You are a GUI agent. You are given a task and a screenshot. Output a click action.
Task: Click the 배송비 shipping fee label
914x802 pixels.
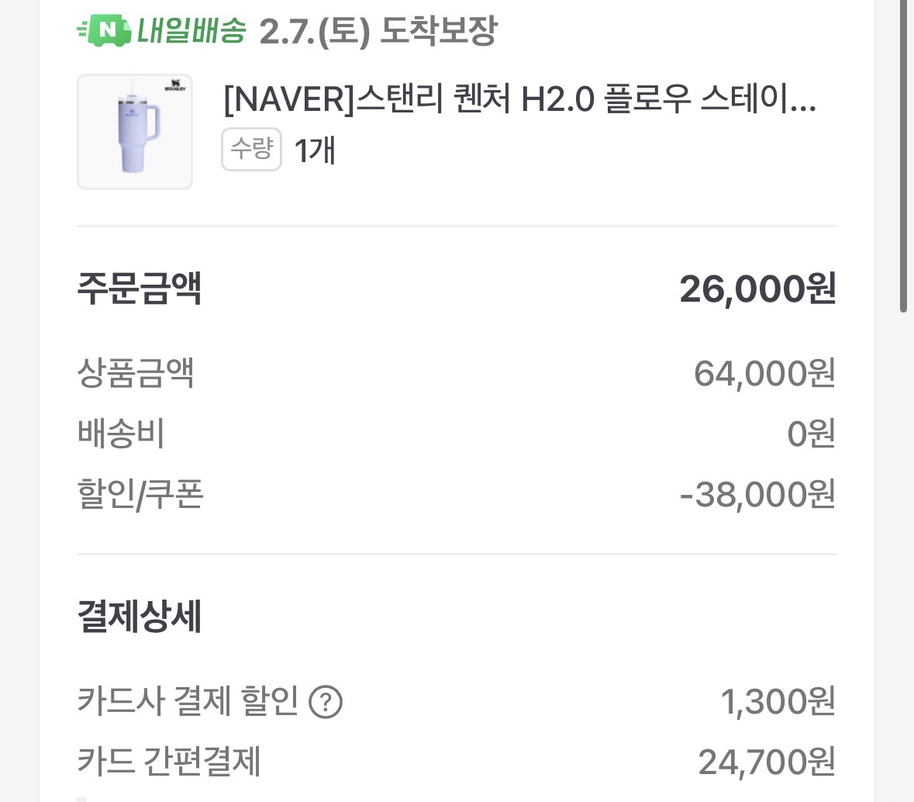[x=121, y=434]
